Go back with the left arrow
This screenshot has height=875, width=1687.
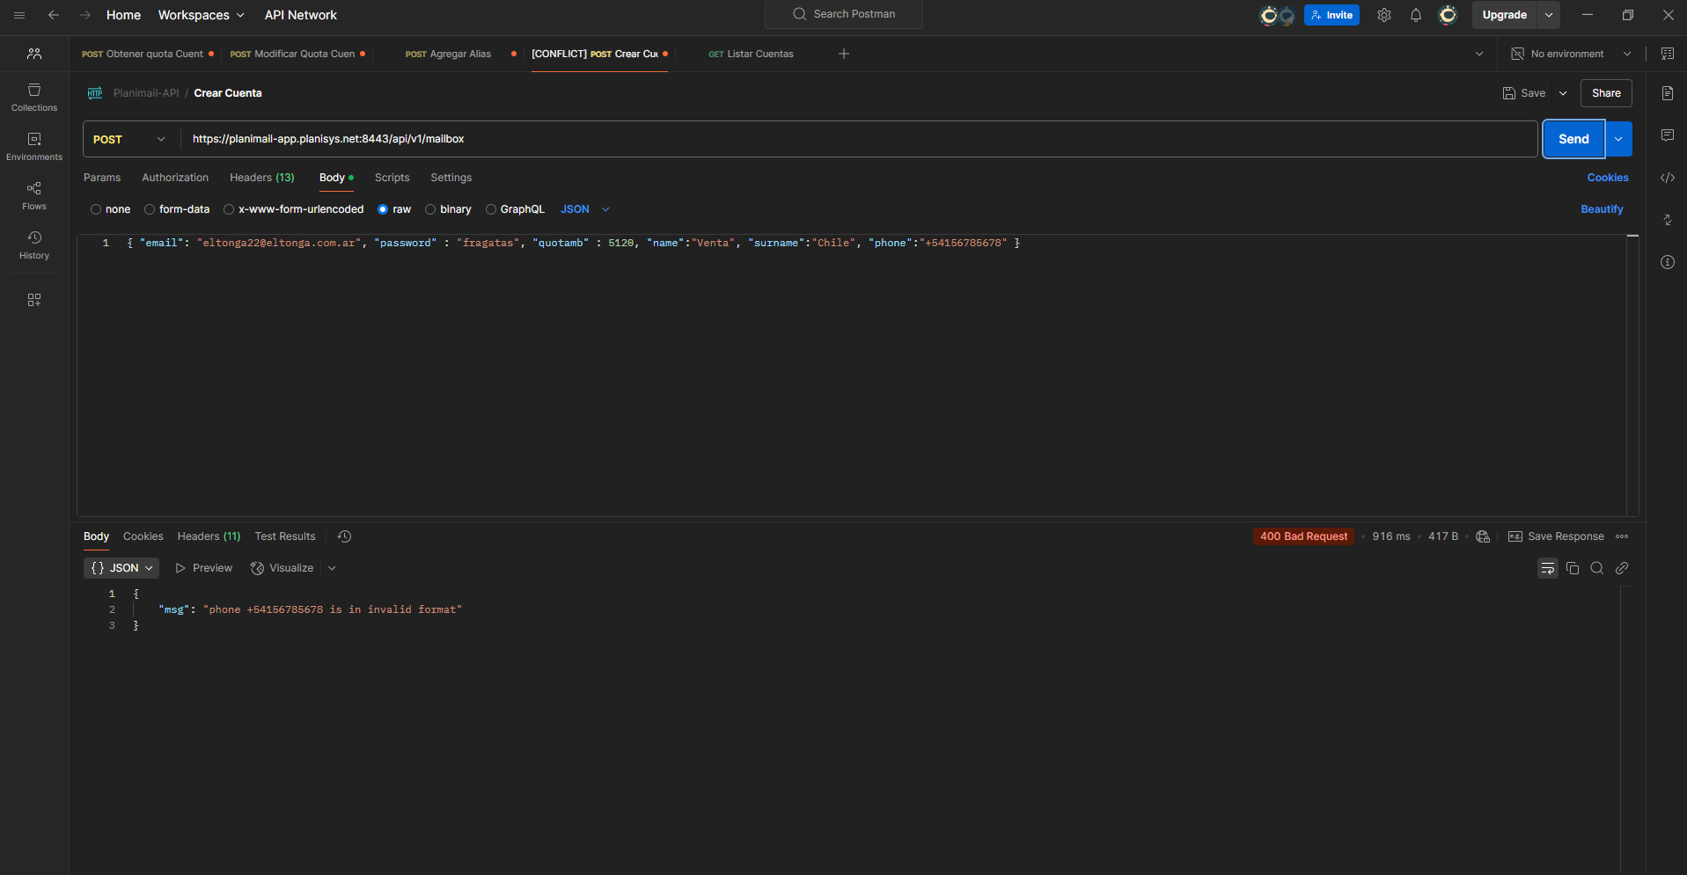click(x=54, y=15)
